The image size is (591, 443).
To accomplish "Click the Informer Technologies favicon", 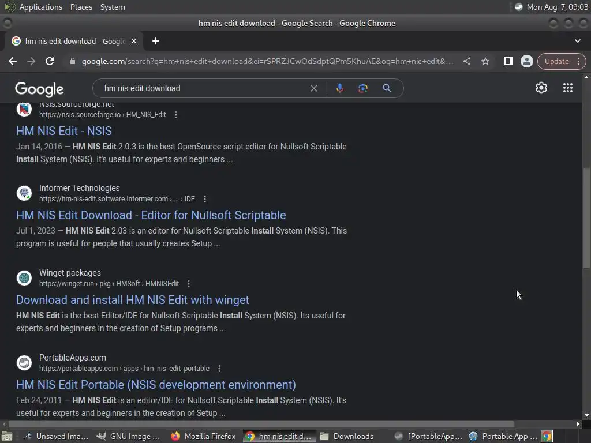I will tap(24, 193).
